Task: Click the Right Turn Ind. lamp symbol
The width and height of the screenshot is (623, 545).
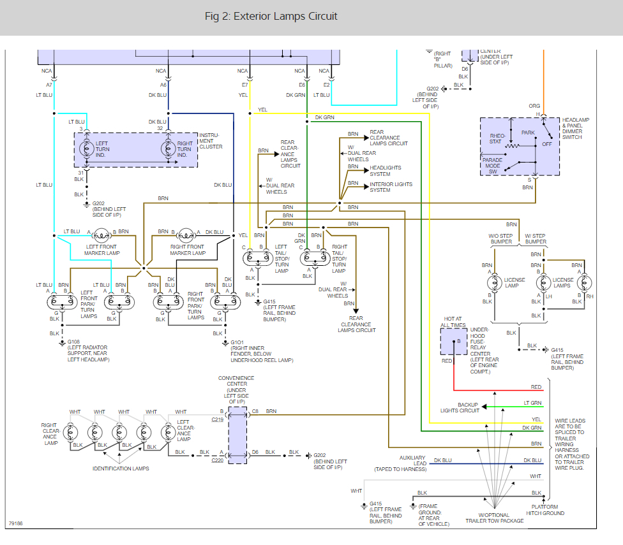Action: point(168,148)
